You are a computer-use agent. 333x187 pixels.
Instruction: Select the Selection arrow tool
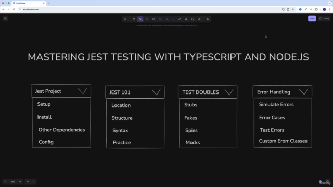(140, 19)
